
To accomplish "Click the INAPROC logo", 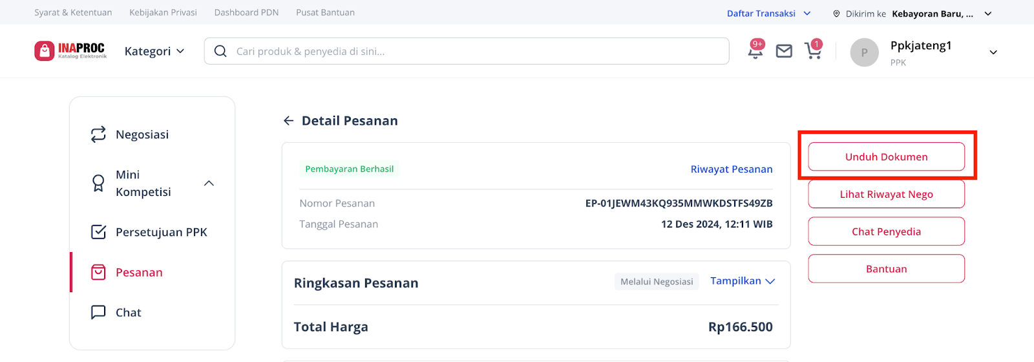I will [70, 50].
